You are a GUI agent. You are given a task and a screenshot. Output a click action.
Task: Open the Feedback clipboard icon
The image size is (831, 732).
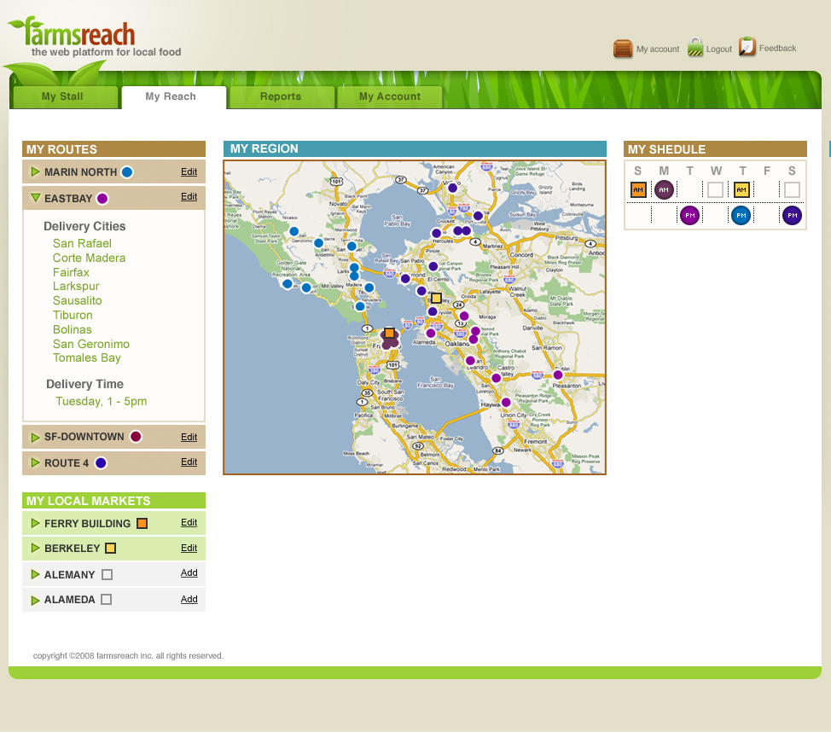[x=747, y=47]
